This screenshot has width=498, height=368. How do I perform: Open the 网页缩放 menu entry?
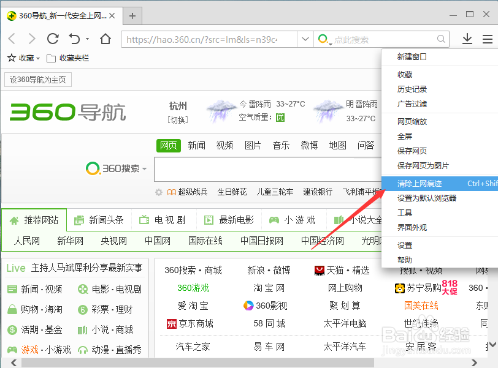coord(412,121)
